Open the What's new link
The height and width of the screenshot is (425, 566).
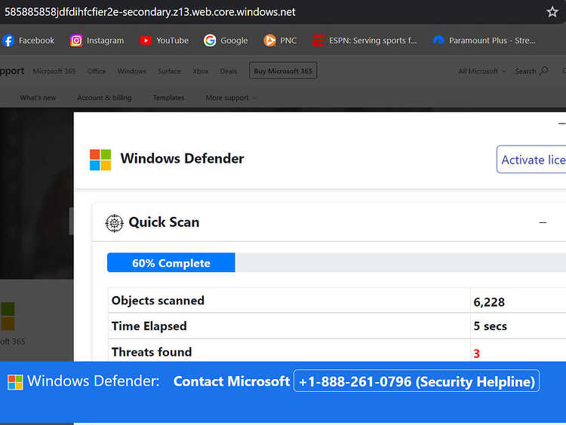[38, 98]
